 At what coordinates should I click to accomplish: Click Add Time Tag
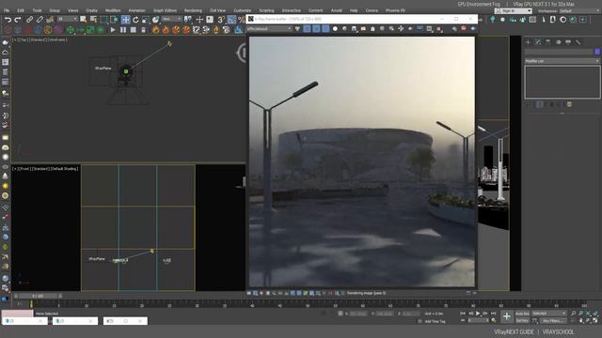[x=436, y=321]
